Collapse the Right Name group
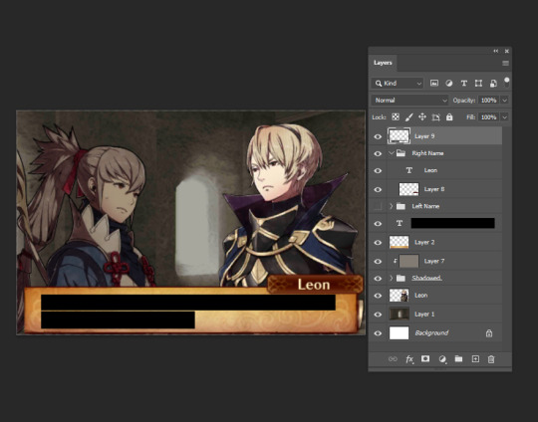The image size is (538, 422). point(392,153)
